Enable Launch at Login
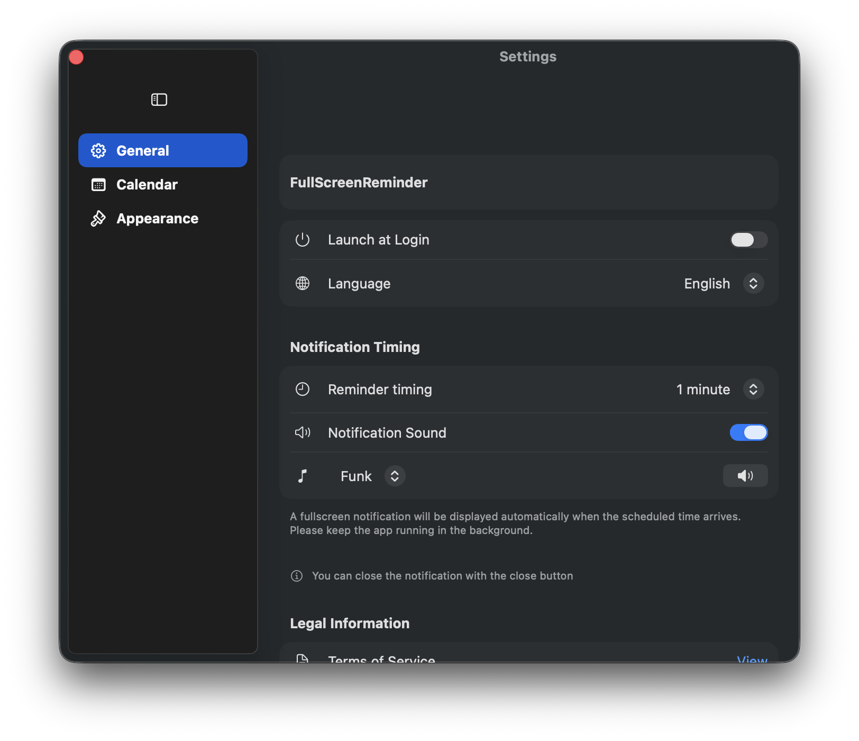The height and width of the screenshot is (741, 859). [748, 240]
